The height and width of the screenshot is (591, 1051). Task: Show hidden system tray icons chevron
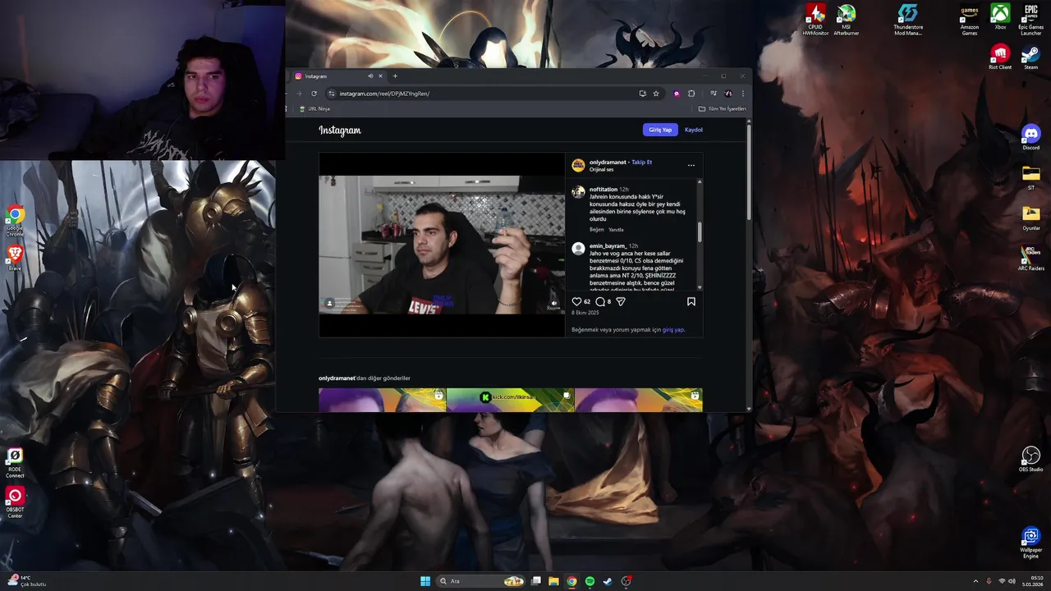coord(975,581)
